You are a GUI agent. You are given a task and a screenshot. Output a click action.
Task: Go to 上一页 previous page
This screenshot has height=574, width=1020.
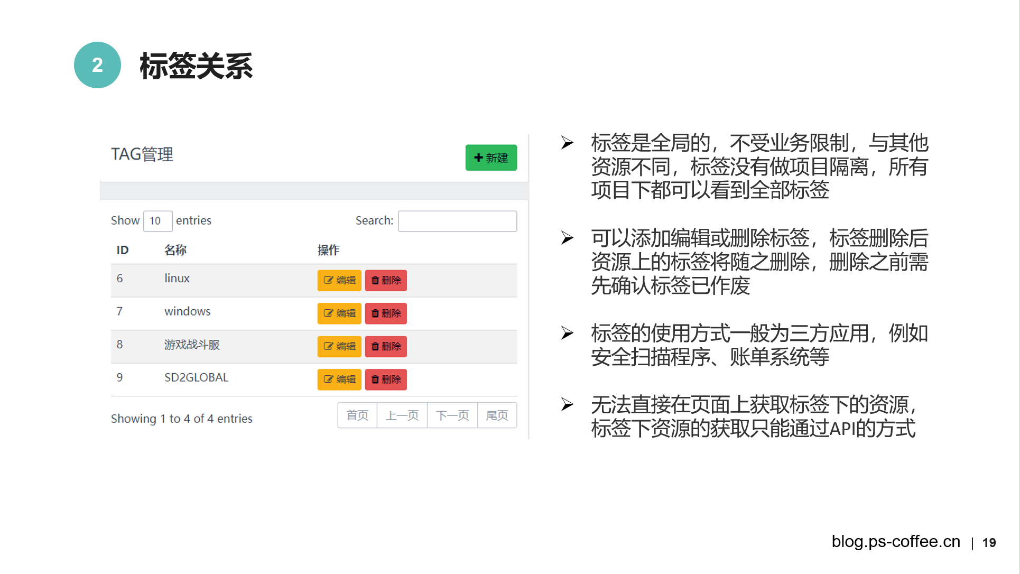coord(402,415)
